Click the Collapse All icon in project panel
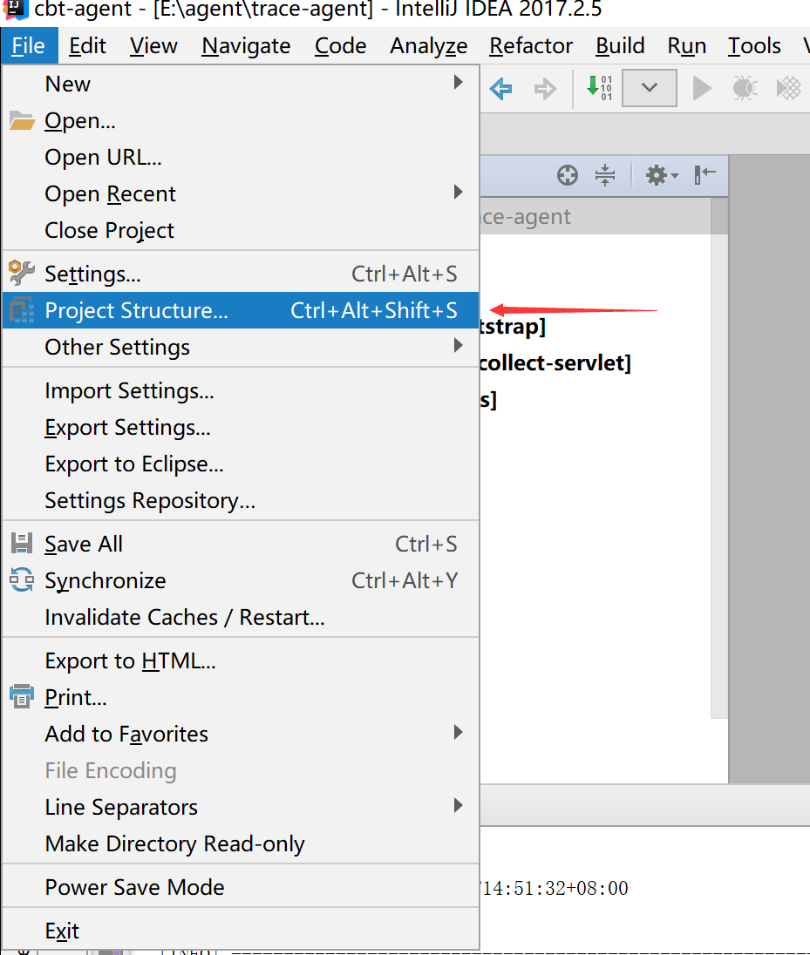The image size is (810, 955). tap(604, 175)
